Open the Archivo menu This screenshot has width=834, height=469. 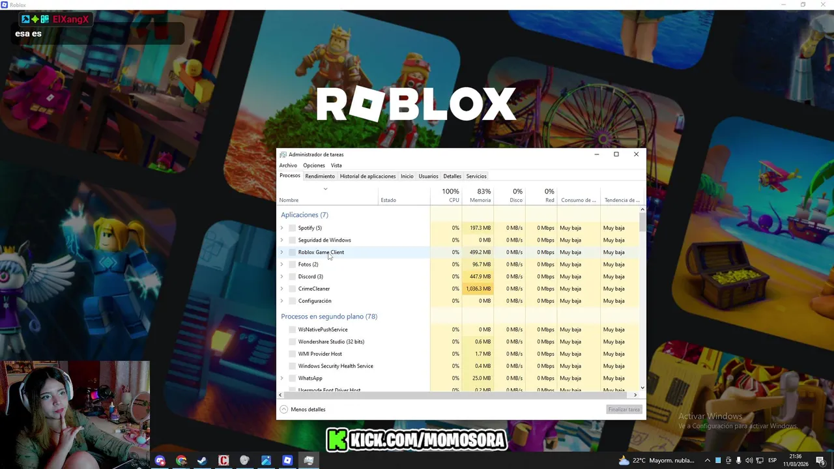click(288, 165)
